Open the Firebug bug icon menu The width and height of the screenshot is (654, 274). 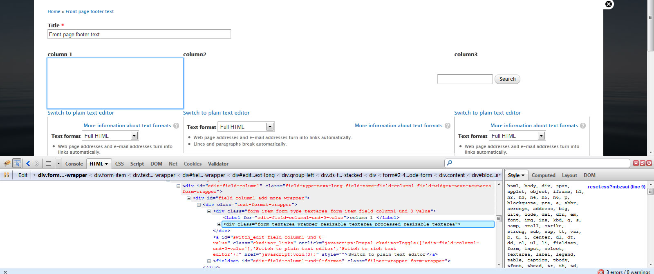pos(7,164)
